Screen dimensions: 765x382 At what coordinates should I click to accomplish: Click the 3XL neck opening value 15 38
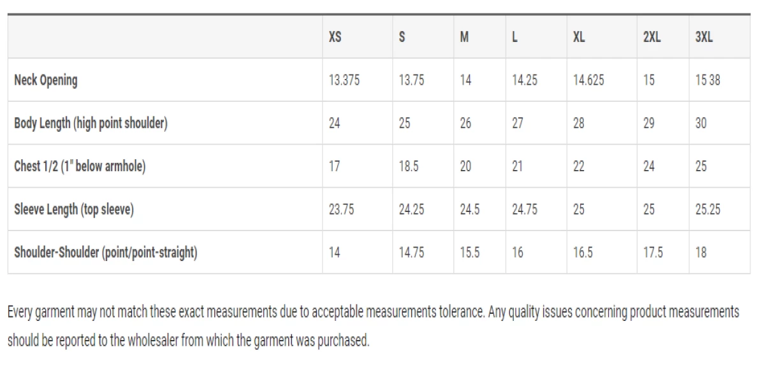(708, 80)
